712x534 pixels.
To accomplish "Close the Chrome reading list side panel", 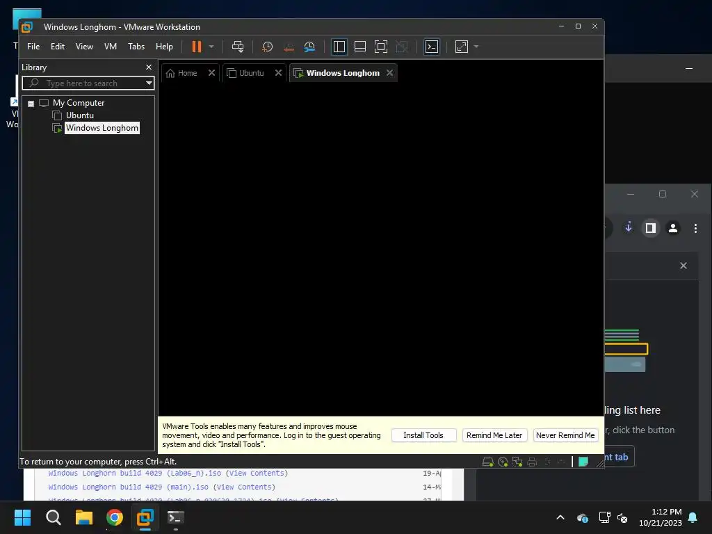I will (683, 266).
